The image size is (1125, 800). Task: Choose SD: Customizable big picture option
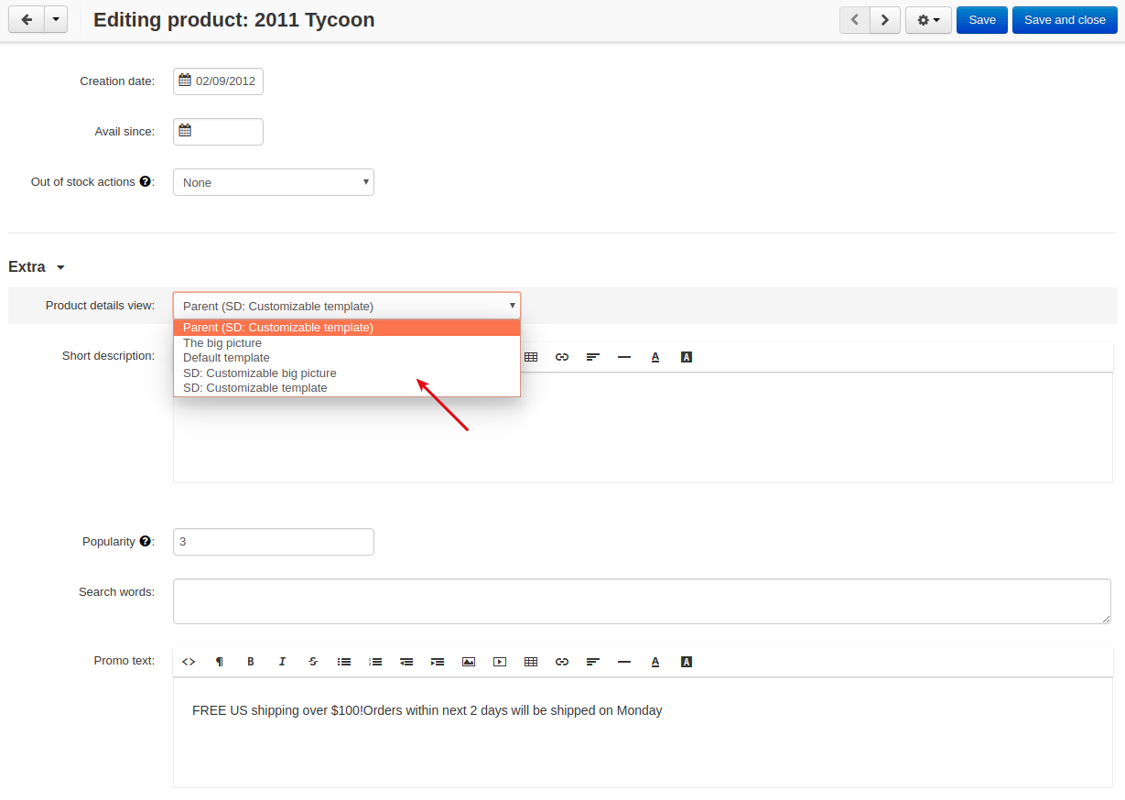(347, 373)
